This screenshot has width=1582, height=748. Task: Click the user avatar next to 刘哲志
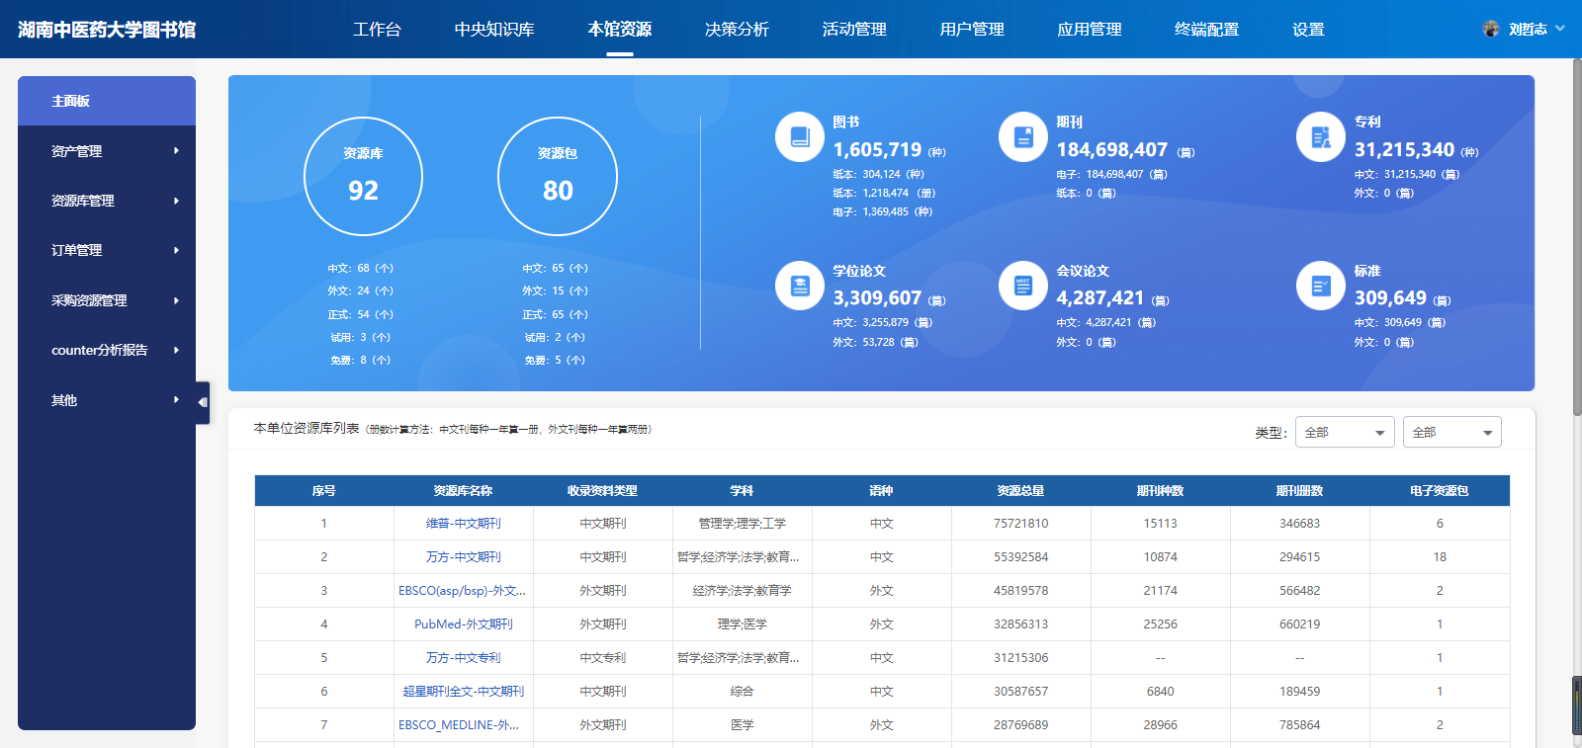[x=1491, y=29]
